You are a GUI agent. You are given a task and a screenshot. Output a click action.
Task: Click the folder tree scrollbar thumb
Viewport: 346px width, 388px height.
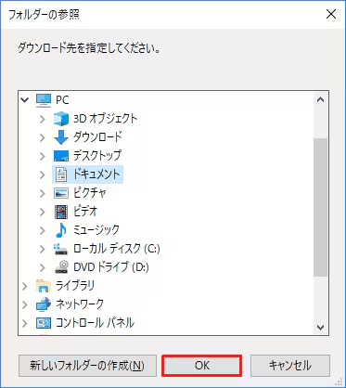pyautogui.click(x=320, y=207)
